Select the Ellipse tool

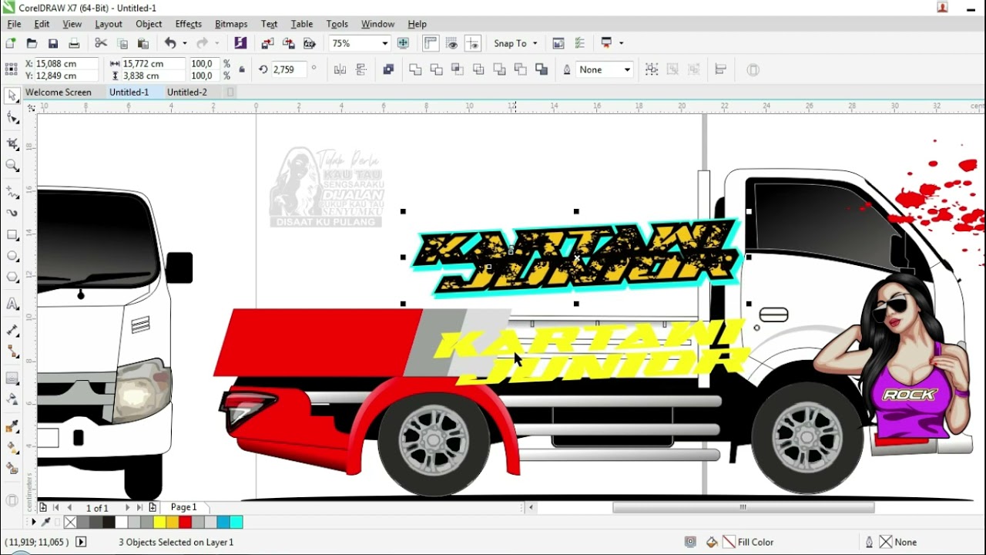coord(12,257)
